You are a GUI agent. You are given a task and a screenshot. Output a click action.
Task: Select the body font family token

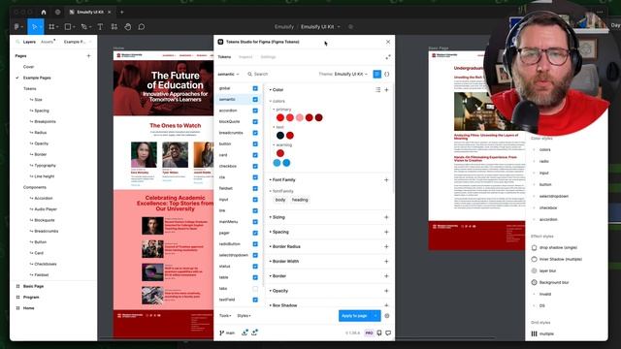pyautogui.click(x=280, y=200)
